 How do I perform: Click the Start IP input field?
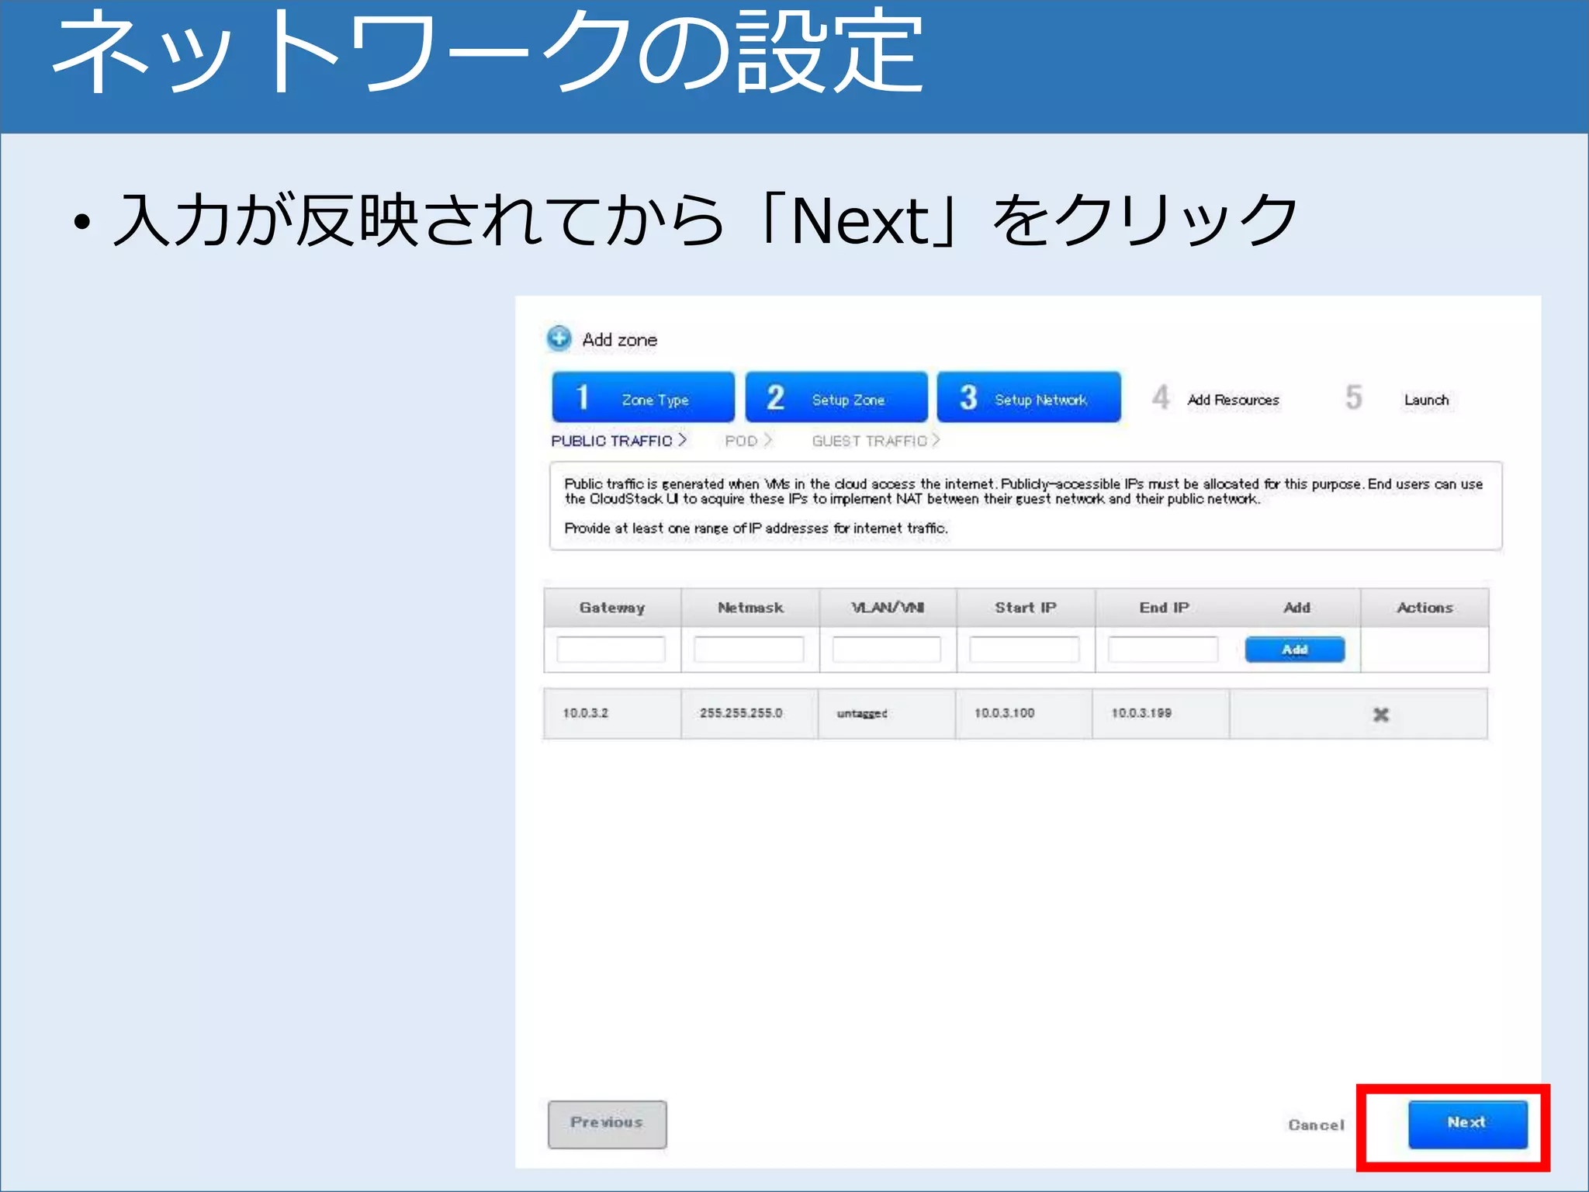click(x=1024, y=649)
